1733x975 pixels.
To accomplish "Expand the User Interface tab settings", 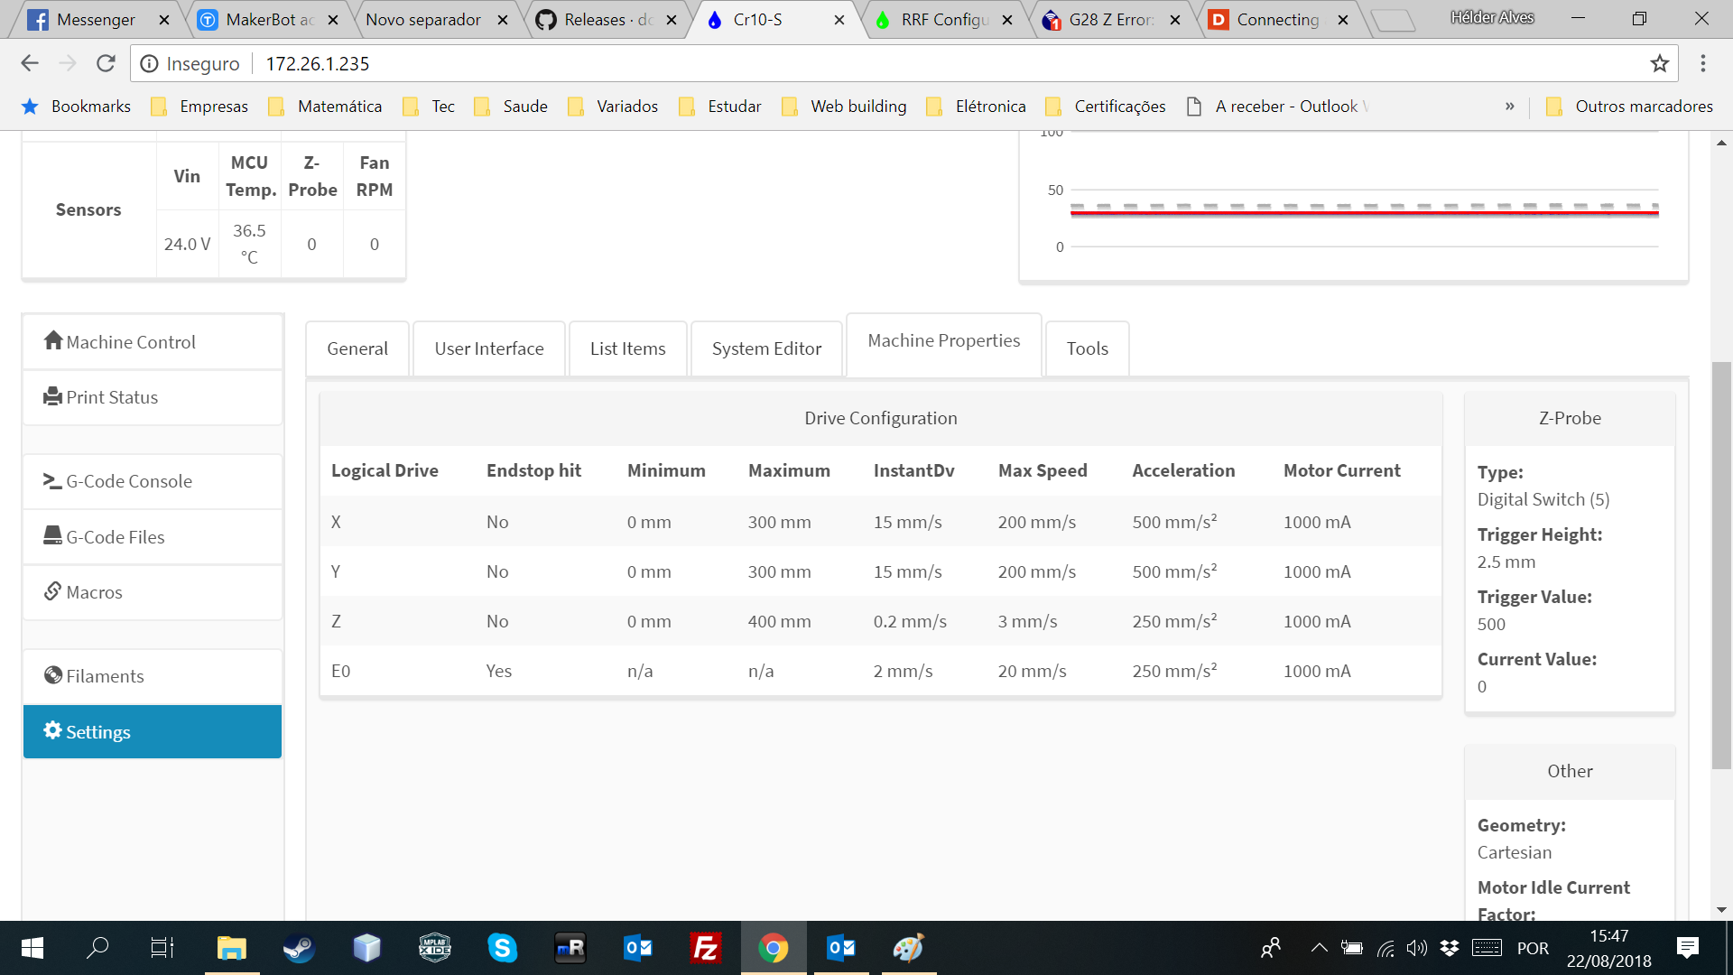I will click(x=488, y=347).
